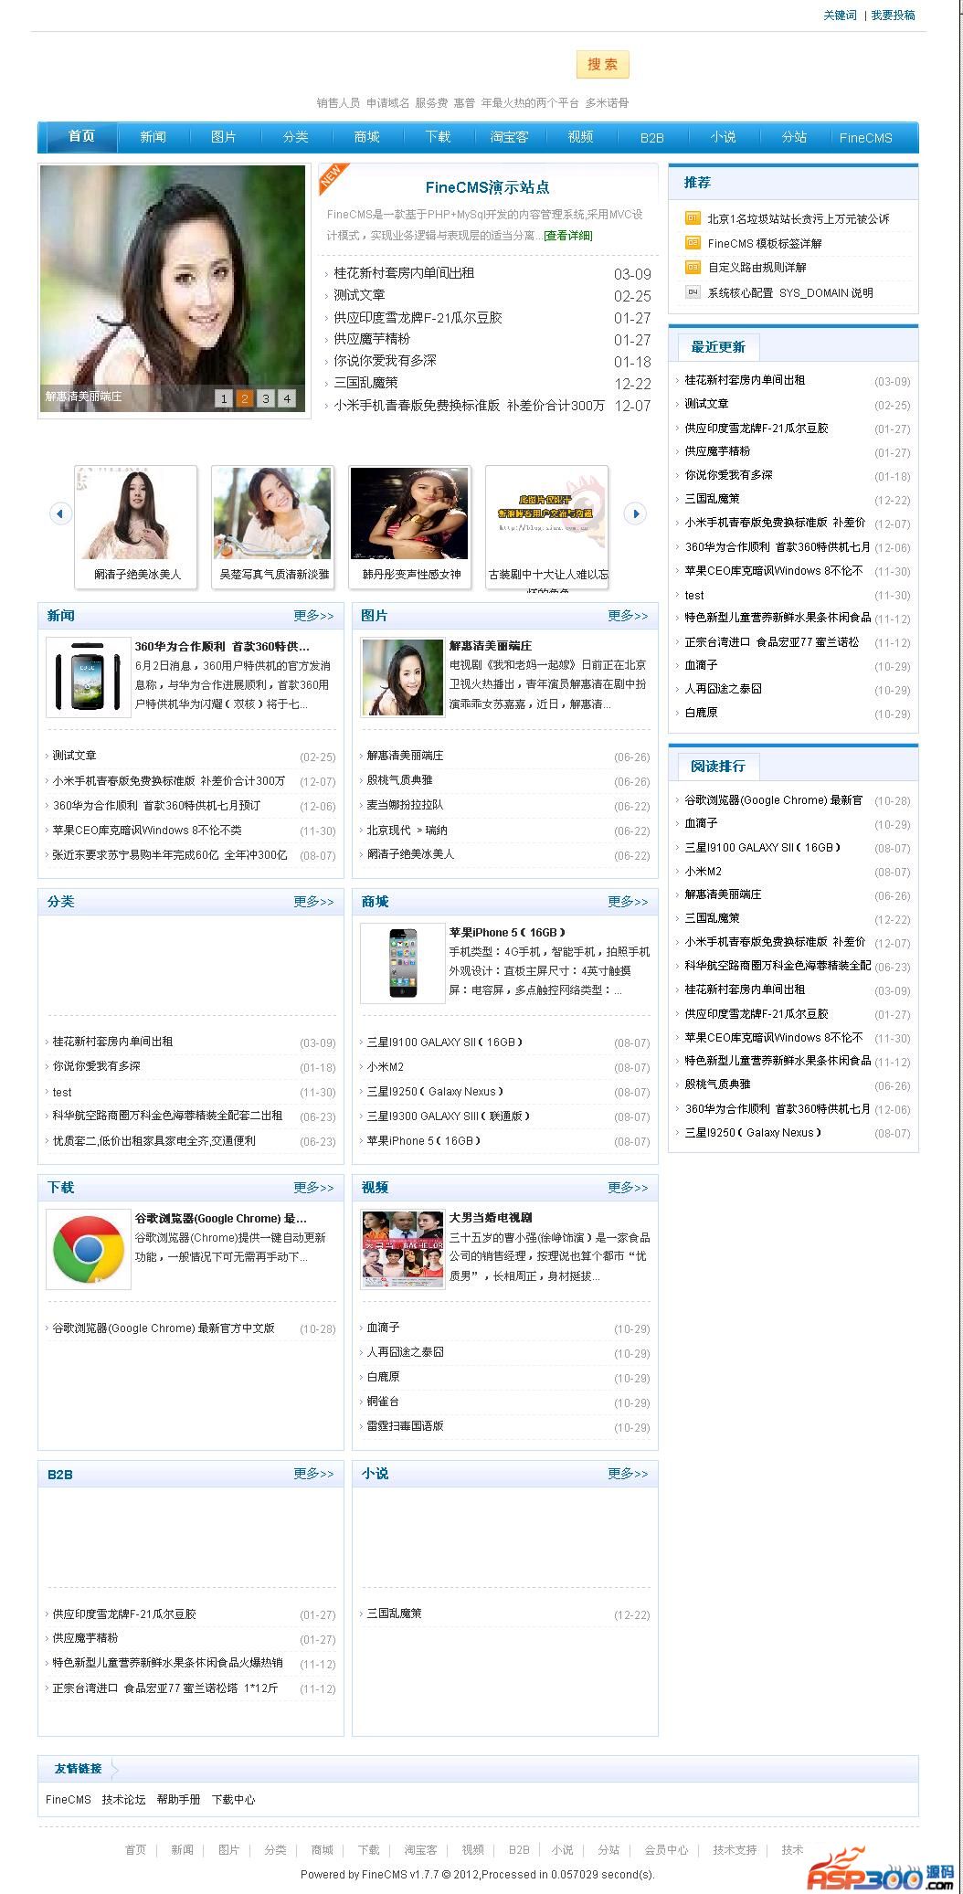Open 雷霆扫毒国语版 in 视频 list
The width and height of the screenshot is (963, 1894).
[x=405, y=1425]
